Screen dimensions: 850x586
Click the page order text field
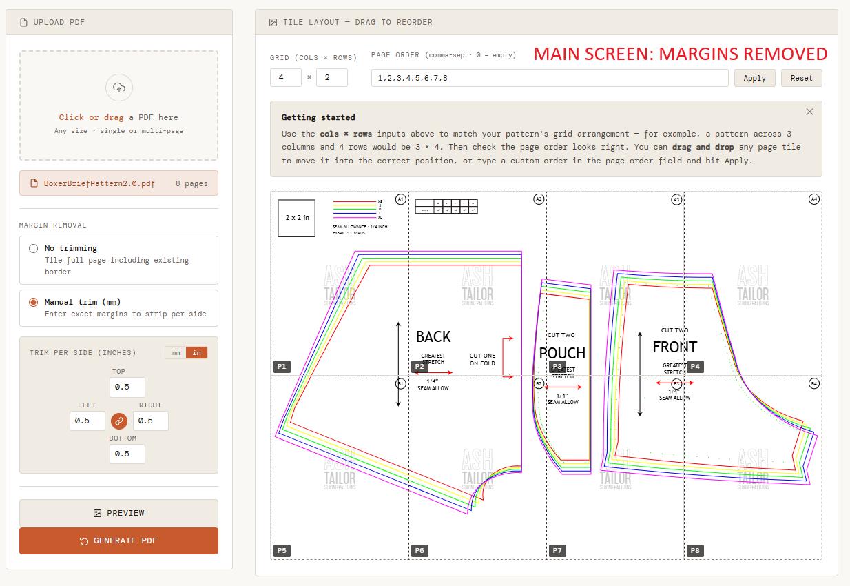[x=550, y=78]
